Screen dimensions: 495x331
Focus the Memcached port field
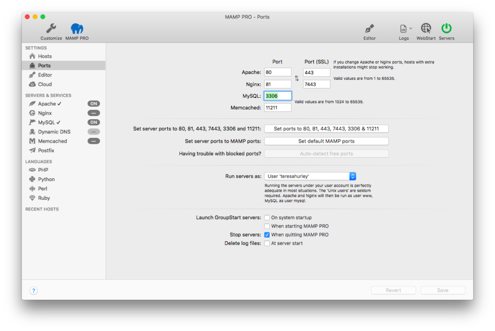pos(277,107)
